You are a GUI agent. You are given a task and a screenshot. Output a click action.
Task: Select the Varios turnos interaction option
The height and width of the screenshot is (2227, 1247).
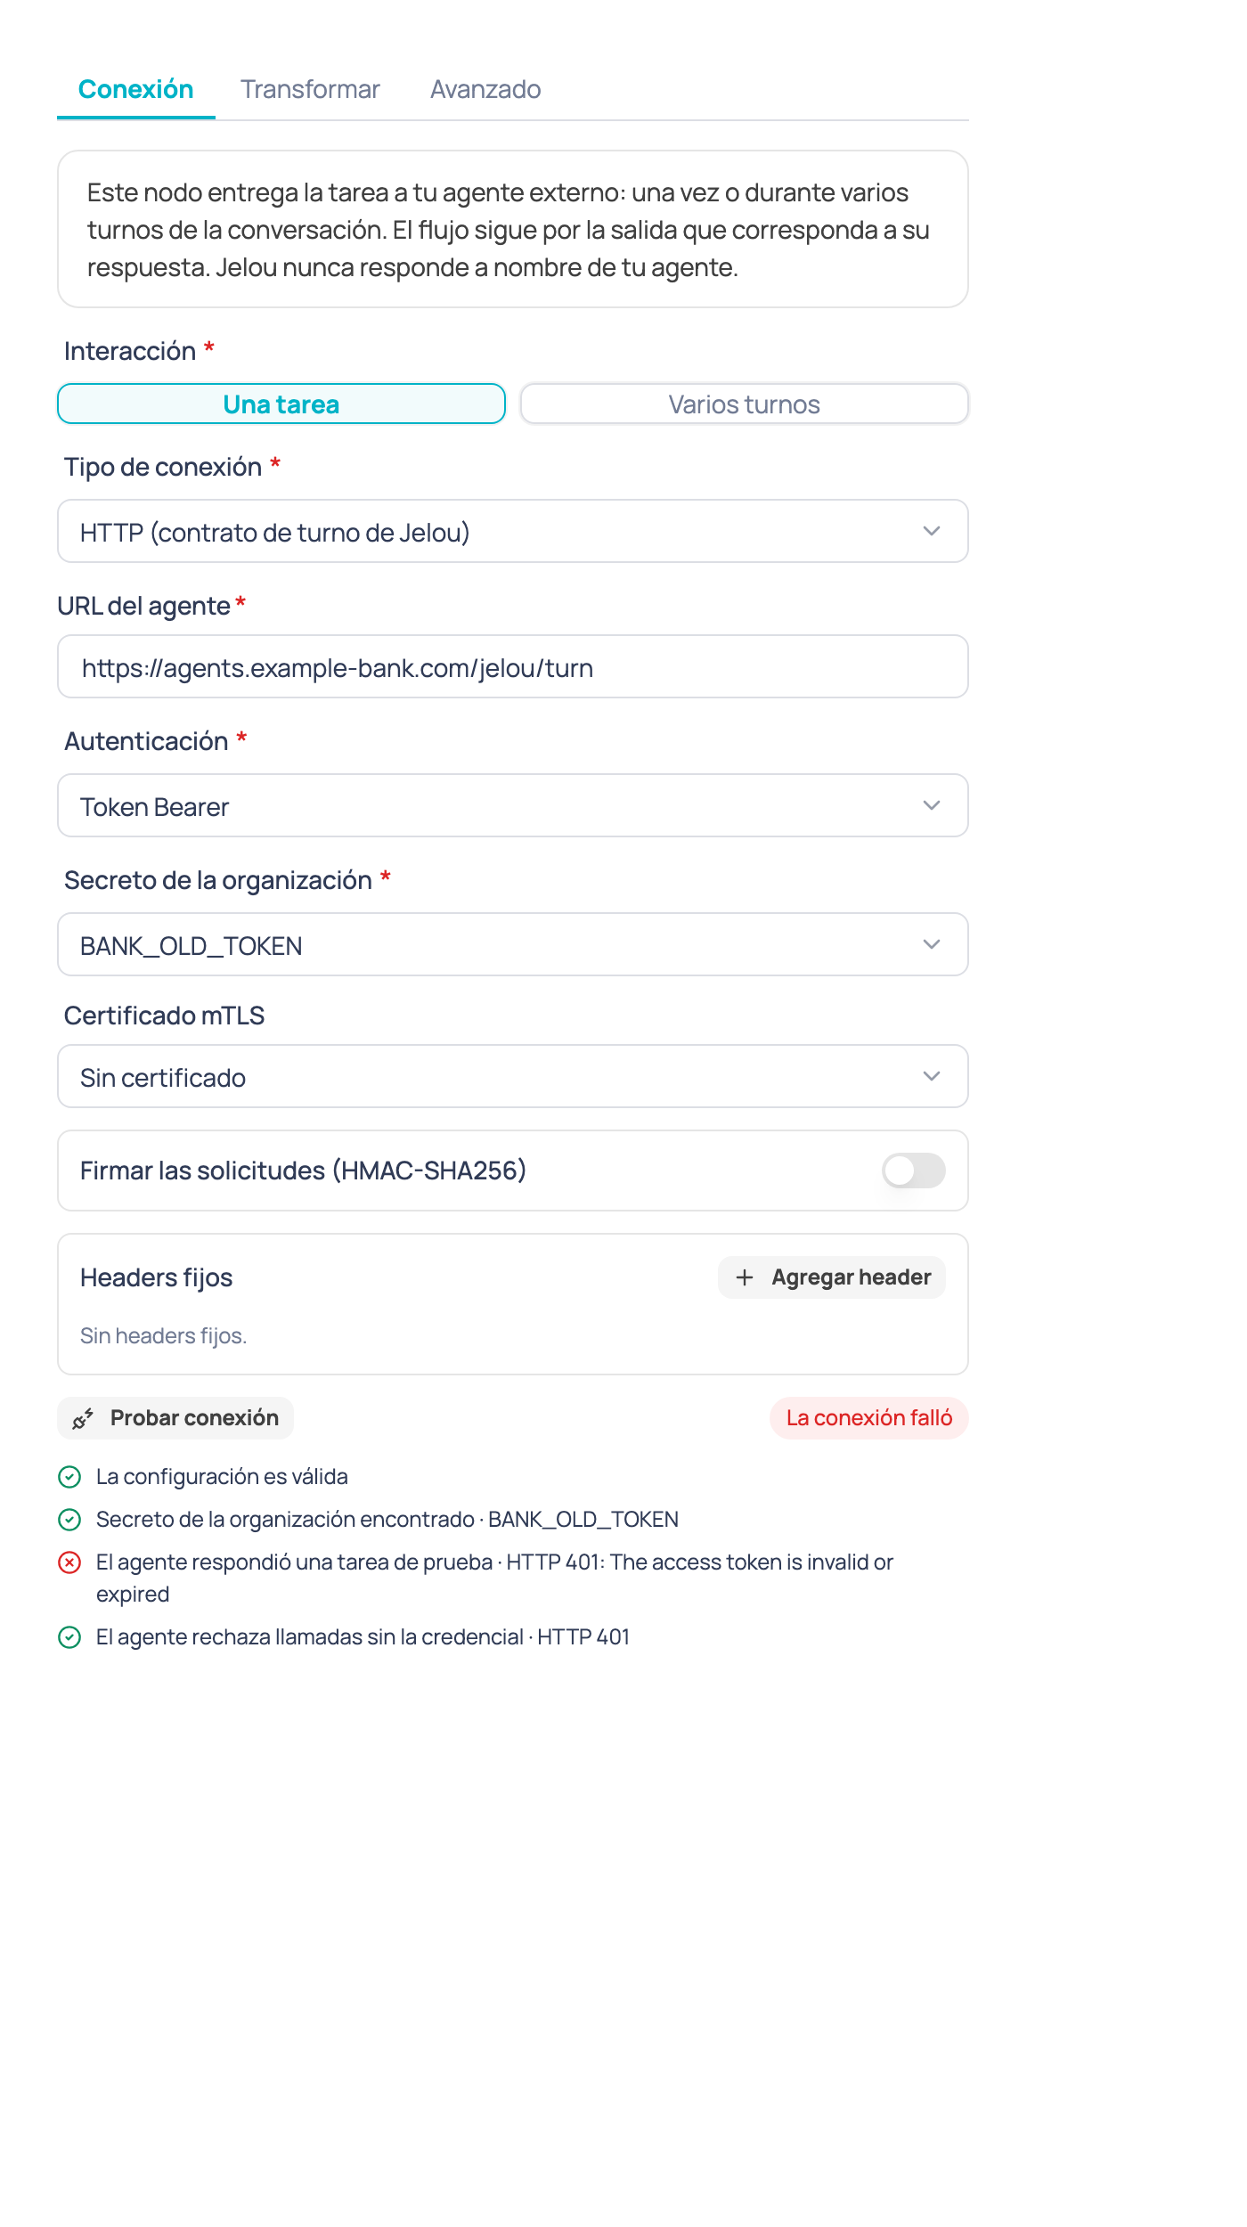coord(745,404)
